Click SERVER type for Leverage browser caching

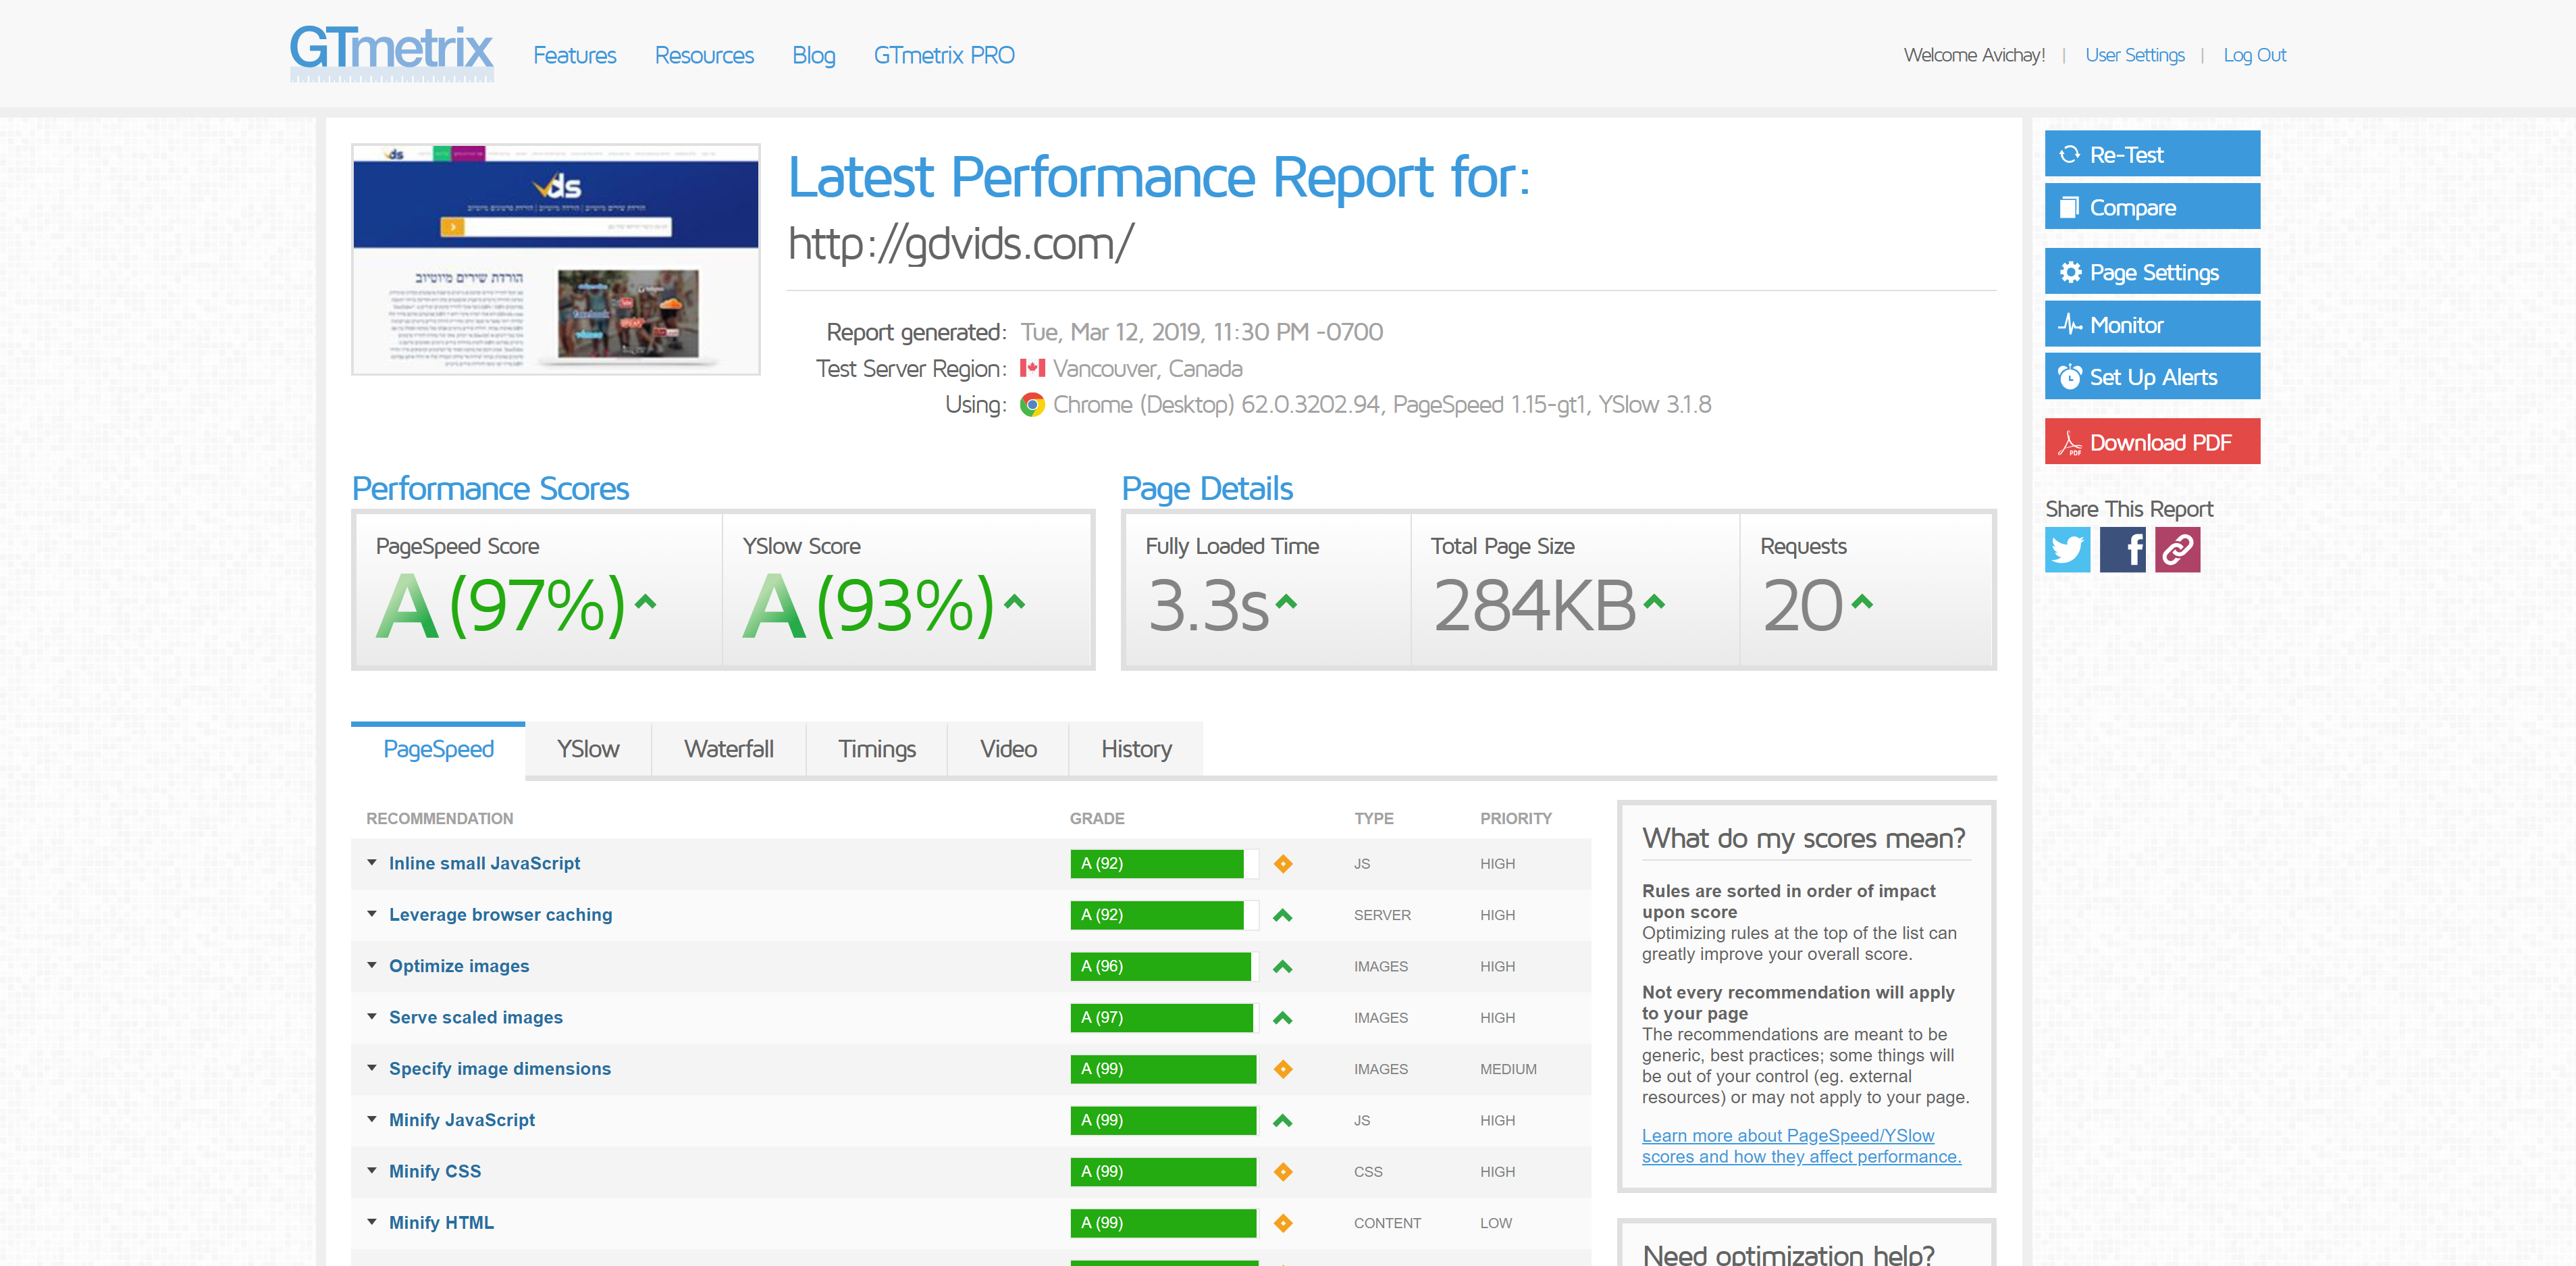[x=1382, y=915]
